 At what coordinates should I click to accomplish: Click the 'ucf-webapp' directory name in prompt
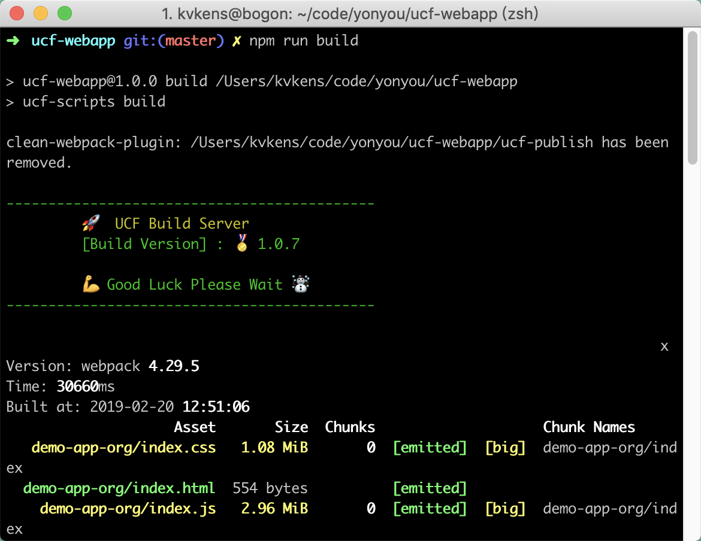[x=73, y=41]
